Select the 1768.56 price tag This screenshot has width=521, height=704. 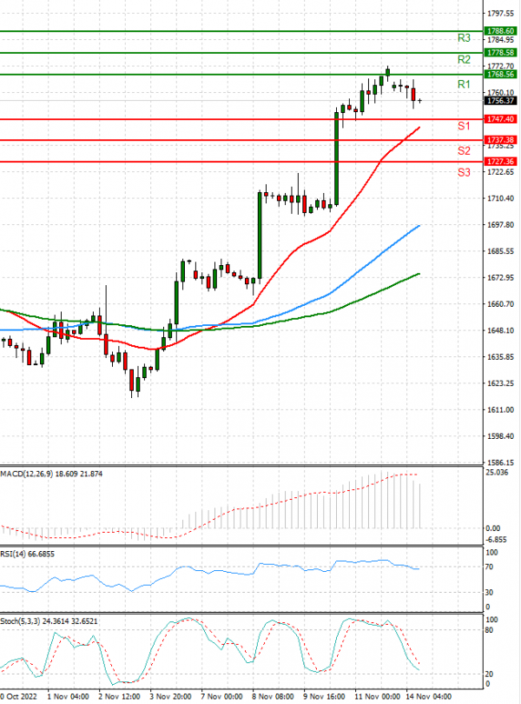click(x=500, y=74)
